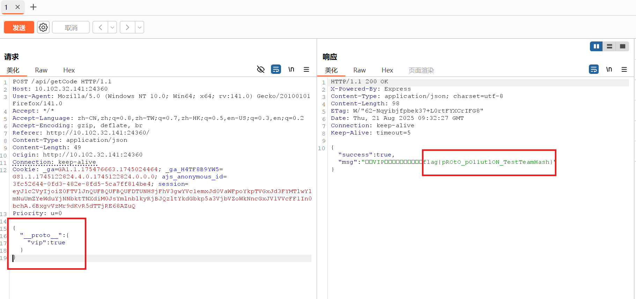The width and height of the screenshot is (636, 299).
Task: Click the Content-Length: 98 response header
Action: coord(365,103)
